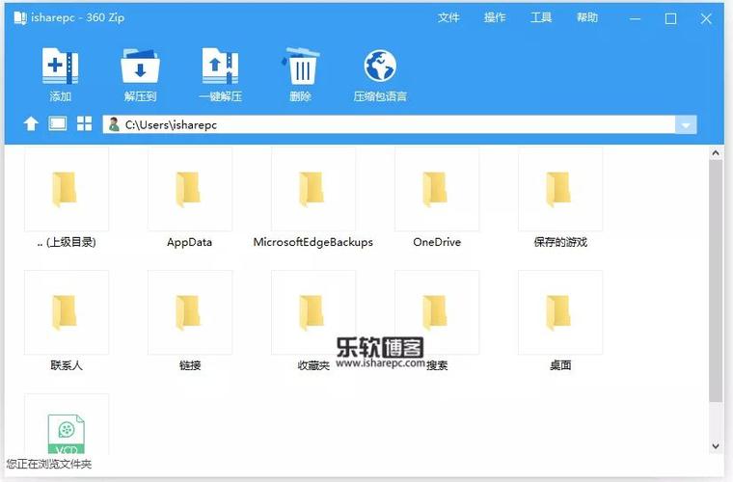This screenshot has width=733, height=482.
Task: Click the AppData folder name label
Action: pyautogui.click(x=189, y=242)
